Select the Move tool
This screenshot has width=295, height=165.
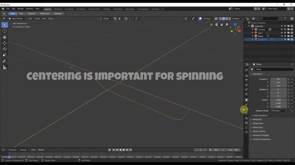(5, 43)
